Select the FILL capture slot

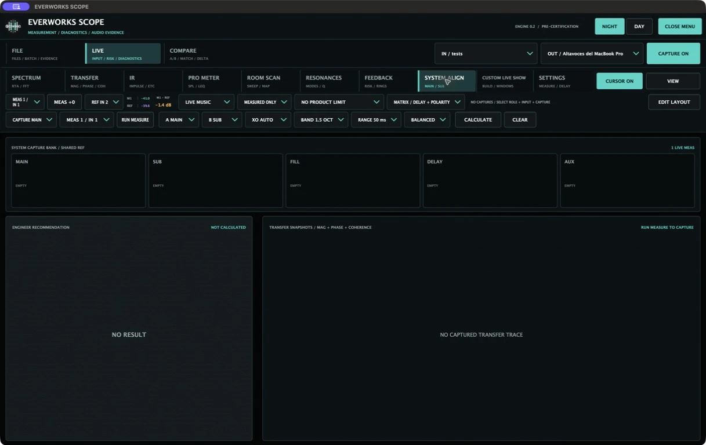[353, 180]
